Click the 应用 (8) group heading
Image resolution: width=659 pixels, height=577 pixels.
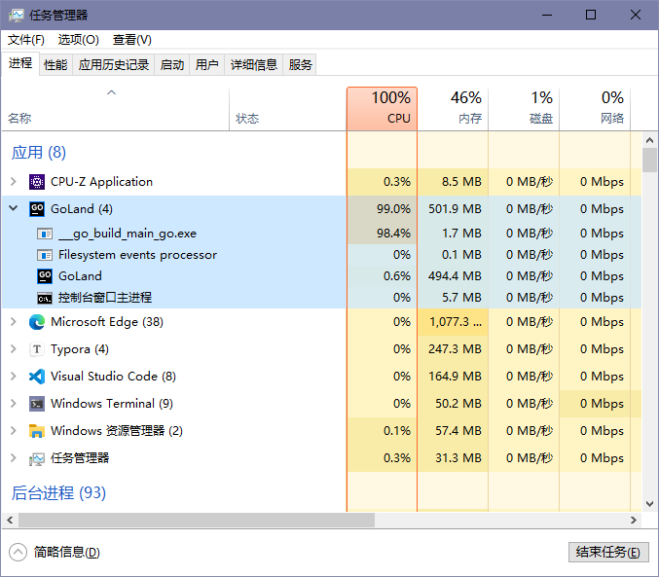point(39,153)
